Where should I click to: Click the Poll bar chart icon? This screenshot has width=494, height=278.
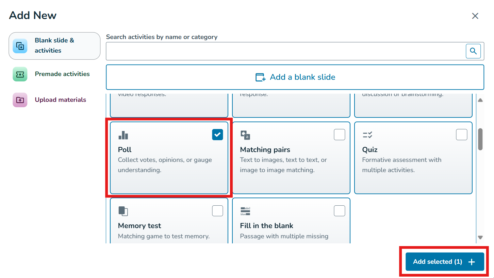[x=123, y=135]
